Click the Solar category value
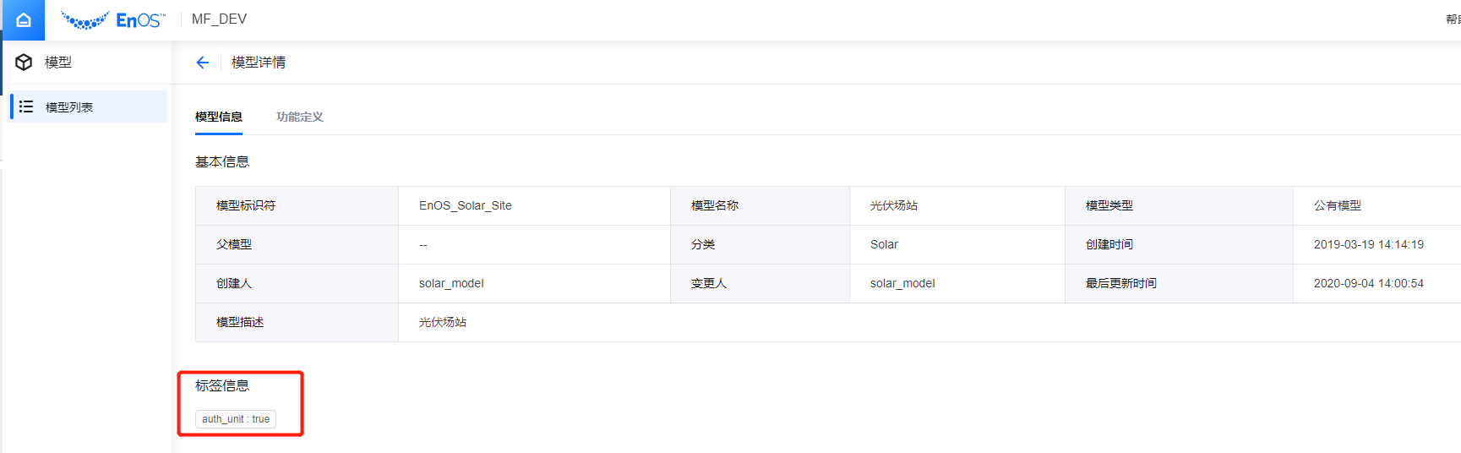The image size is (1461, 453). point(884,244)
